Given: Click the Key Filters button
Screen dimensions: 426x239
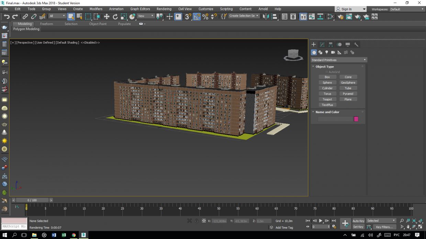Looking at the screenshot, I should [x=384, y=227].
